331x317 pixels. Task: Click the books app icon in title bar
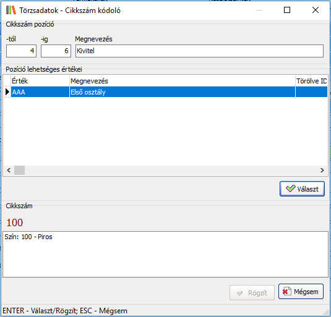pos(11,10)
